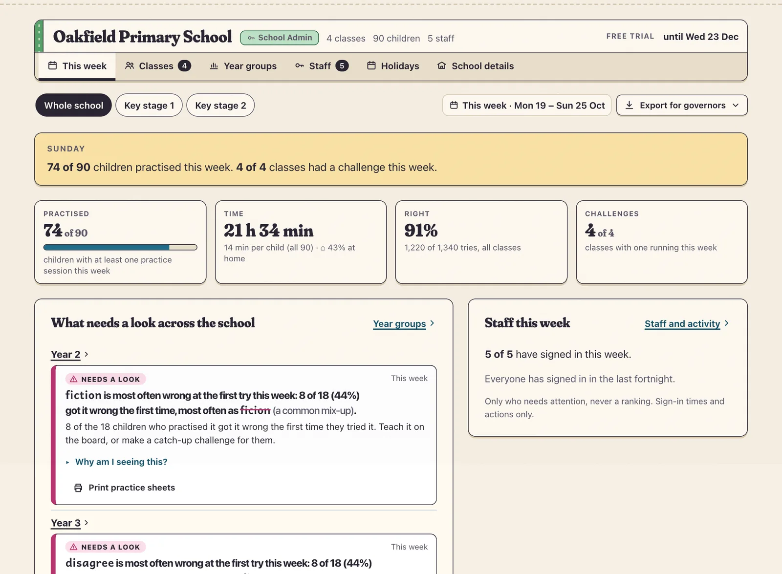This screenshot has width=782, height=574.
Task: Click the chevron after Staff and activity
Action: point(727,323)
